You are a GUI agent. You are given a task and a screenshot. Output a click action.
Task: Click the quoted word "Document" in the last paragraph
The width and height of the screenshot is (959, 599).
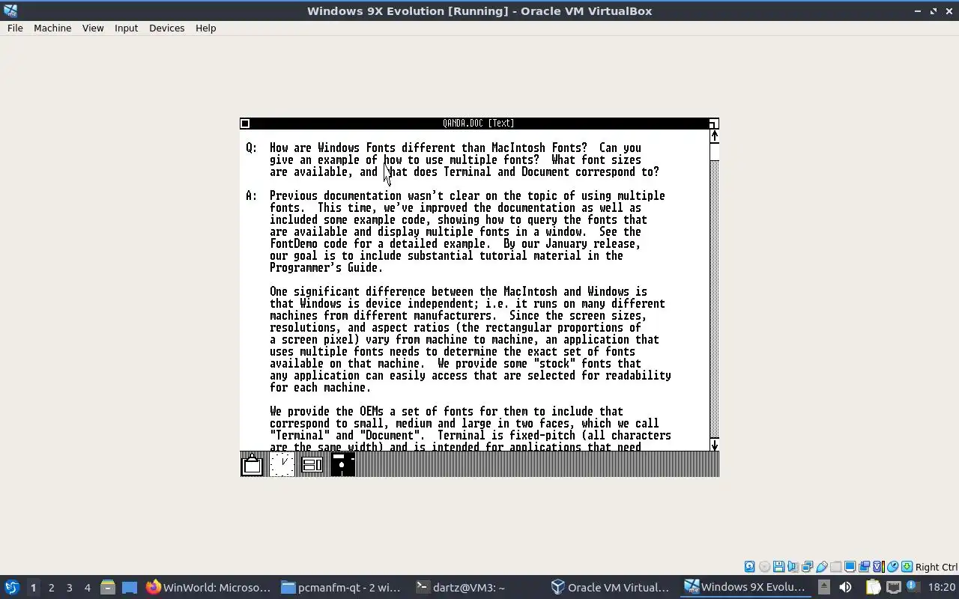click(x=390, y=435)
